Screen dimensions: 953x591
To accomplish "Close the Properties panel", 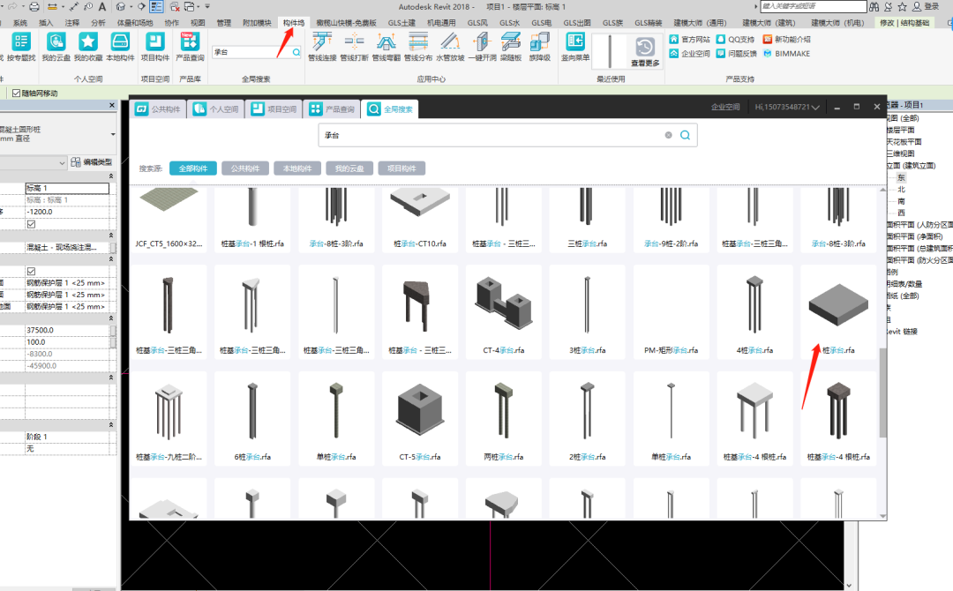I will click(112, 105).
